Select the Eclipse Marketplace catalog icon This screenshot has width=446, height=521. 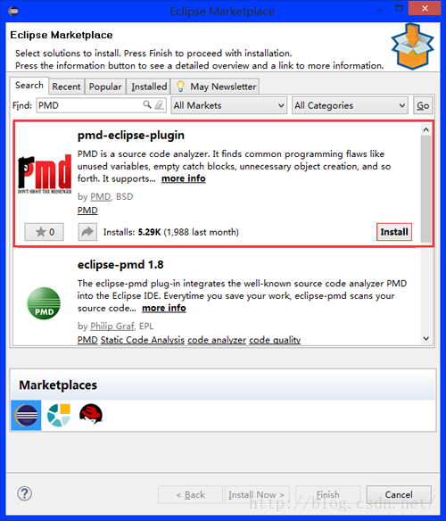(26, 415)
